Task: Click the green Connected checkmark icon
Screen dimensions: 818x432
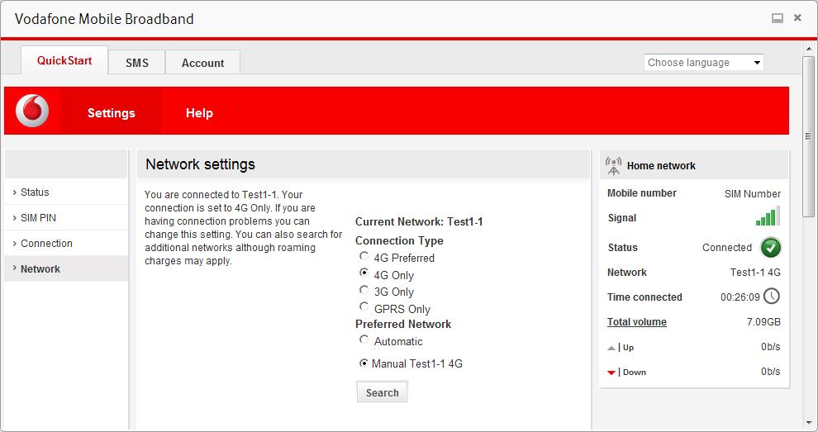Action: (x=771, y=247)
